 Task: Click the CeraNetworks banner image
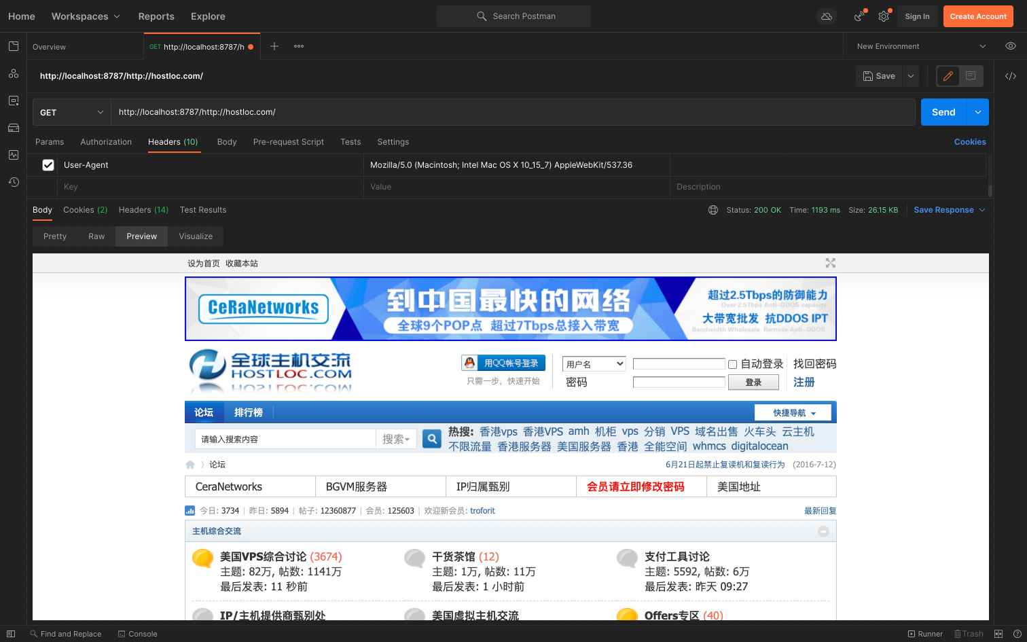510,308
